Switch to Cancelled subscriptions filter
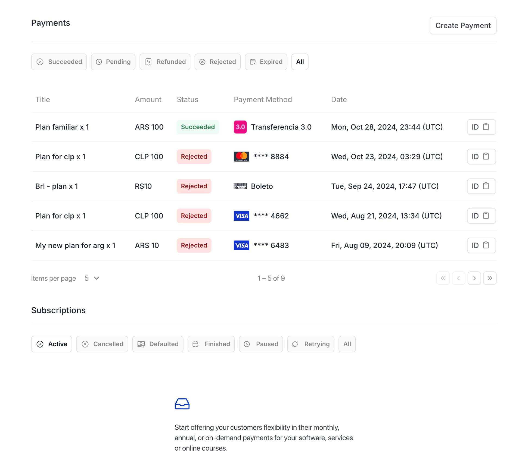Screen dimensions: 522x455 pyautogui.click(x=102, y=344)
